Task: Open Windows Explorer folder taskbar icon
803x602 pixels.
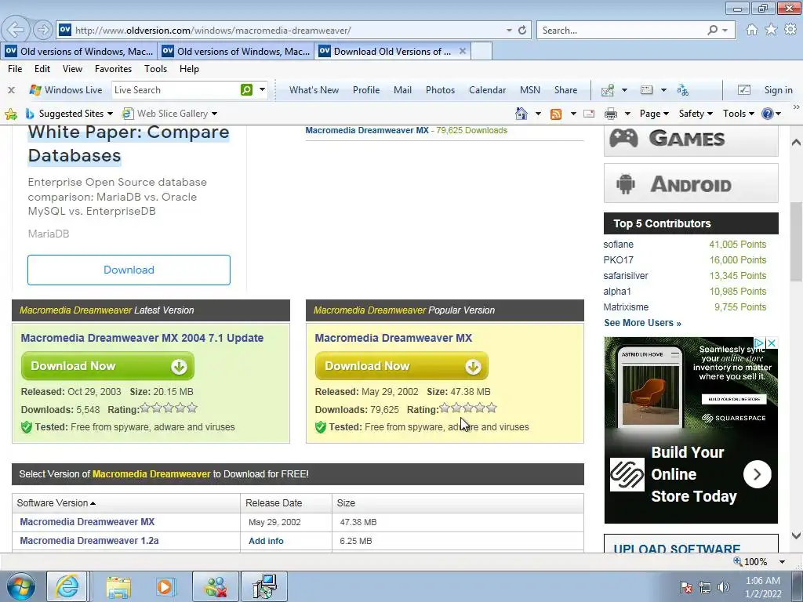Action: [119, 586]
